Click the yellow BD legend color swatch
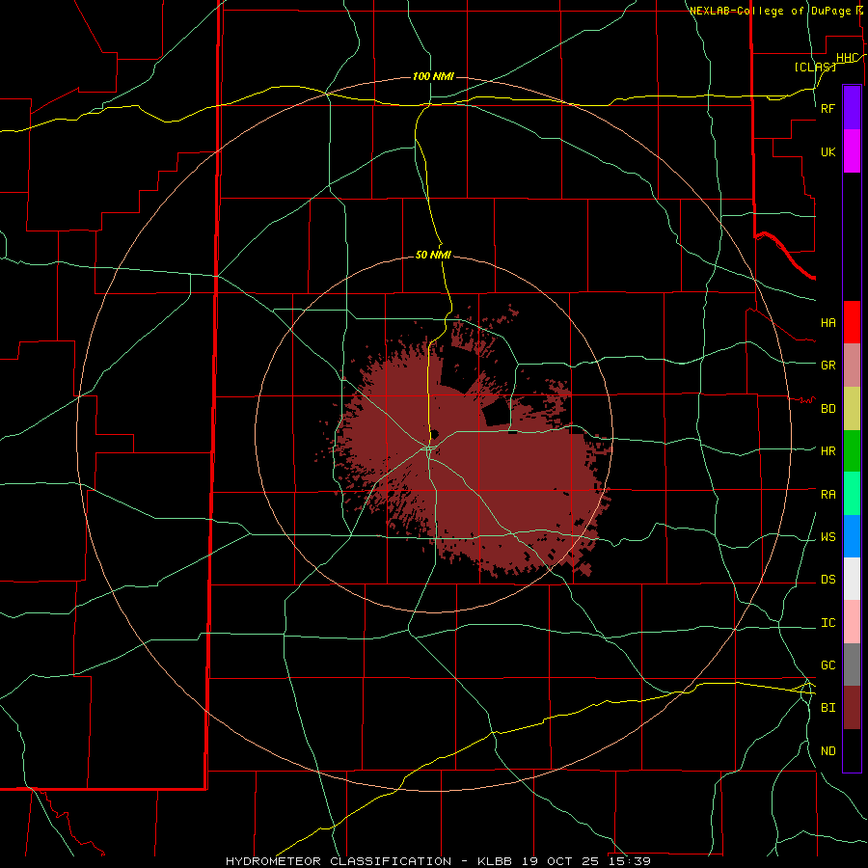The image size is (868, 868). 852,409
